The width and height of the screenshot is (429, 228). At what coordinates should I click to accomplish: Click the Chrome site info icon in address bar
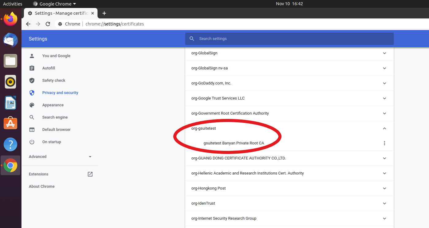[x=60, y=24]
